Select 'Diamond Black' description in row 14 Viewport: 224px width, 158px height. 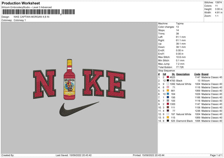point(184,121)
